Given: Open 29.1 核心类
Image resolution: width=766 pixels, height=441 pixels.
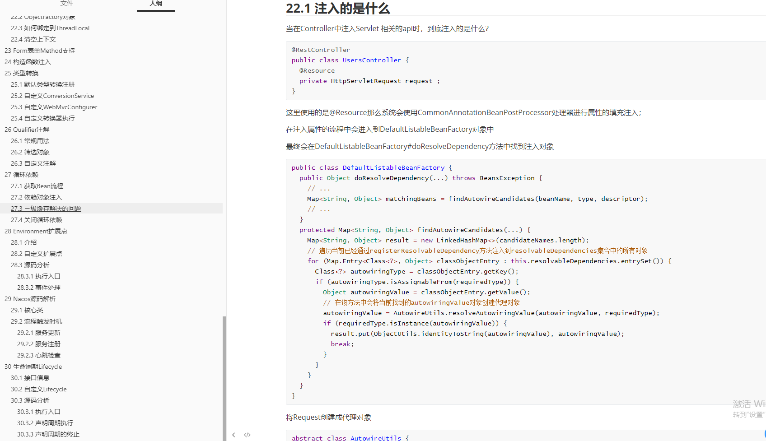Looking at the screenshot, I should click(x=27, y=310).
